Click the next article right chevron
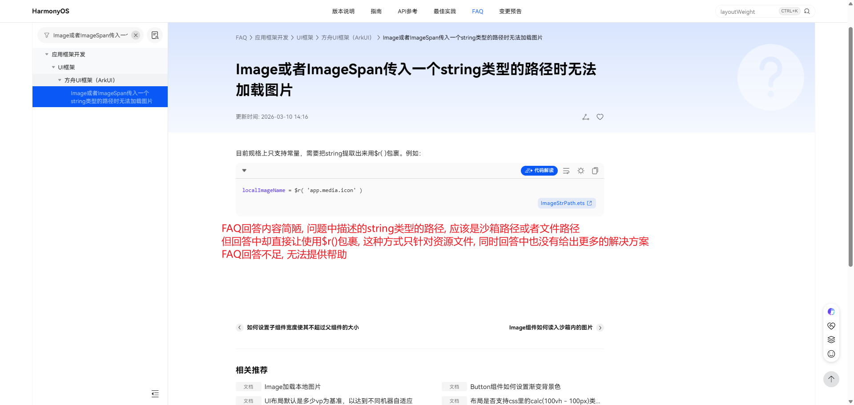This screenshot has height=405, width=854. pos(600,328)
